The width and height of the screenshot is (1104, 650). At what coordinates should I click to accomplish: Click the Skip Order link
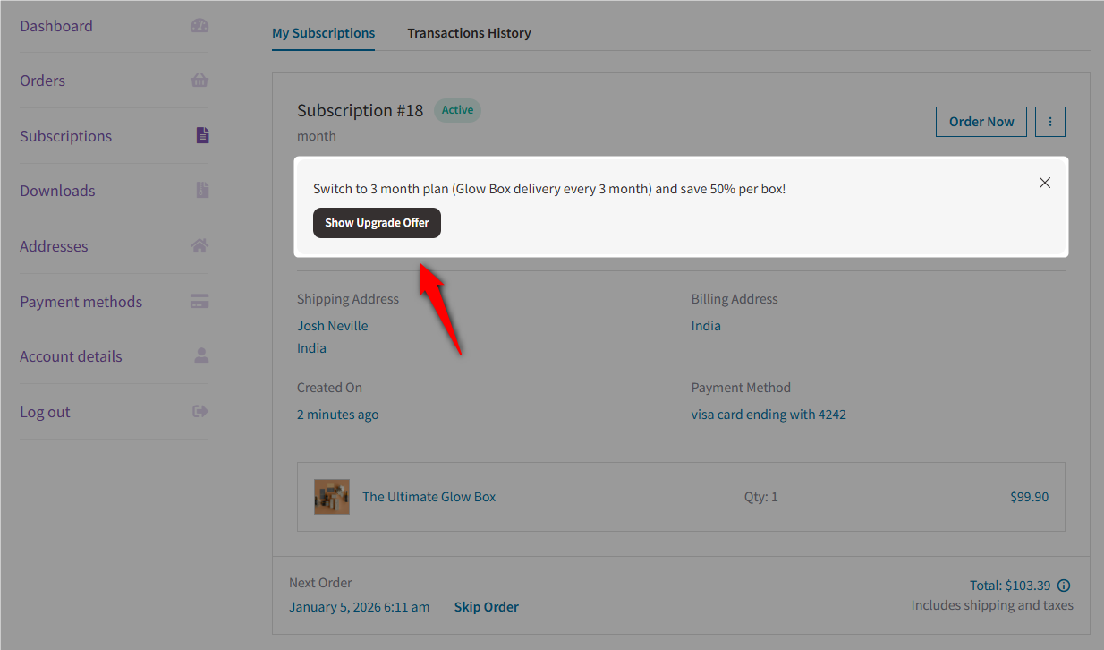click(486, 606)
